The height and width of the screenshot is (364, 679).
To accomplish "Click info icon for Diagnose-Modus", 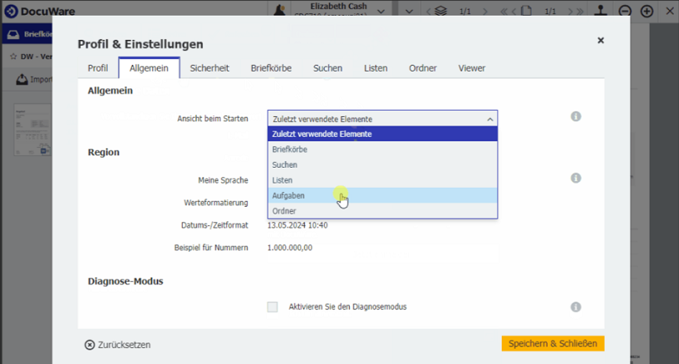I will [x=575, y=307].
